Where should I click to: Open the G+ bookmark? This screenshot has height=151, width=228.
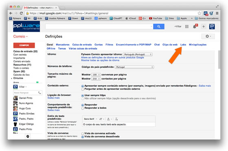(142, 18)
